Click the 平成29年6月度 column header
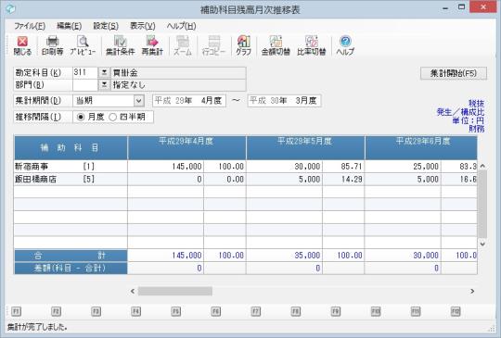This screenshot has height=338, width=501. coord(421,147)
